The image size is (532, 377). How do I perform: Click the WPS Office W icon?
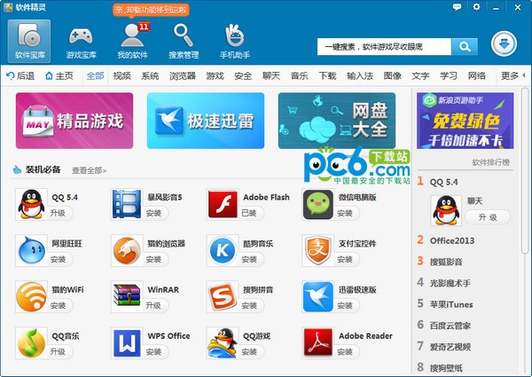(127, 342)
